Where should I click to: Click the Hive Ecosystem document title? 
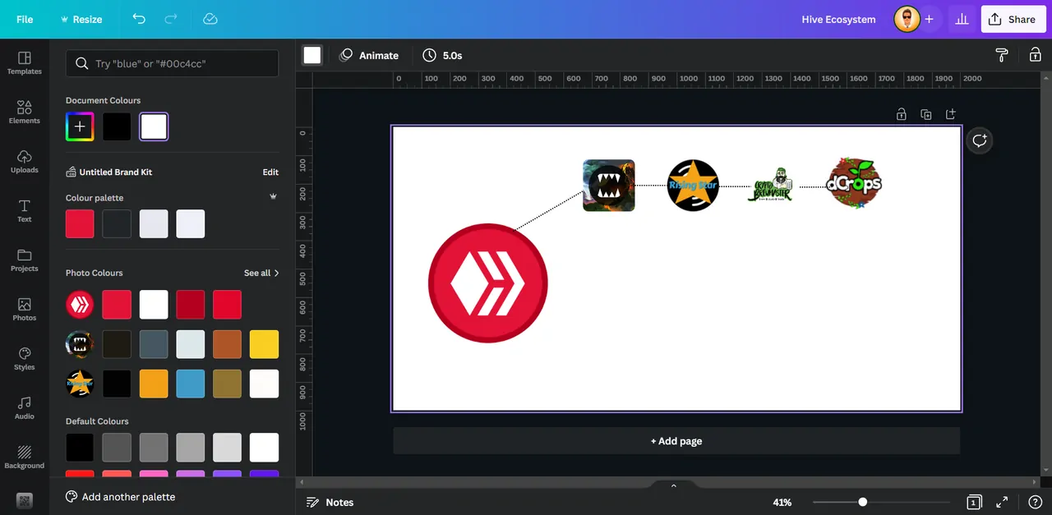(x=838, y=19)
